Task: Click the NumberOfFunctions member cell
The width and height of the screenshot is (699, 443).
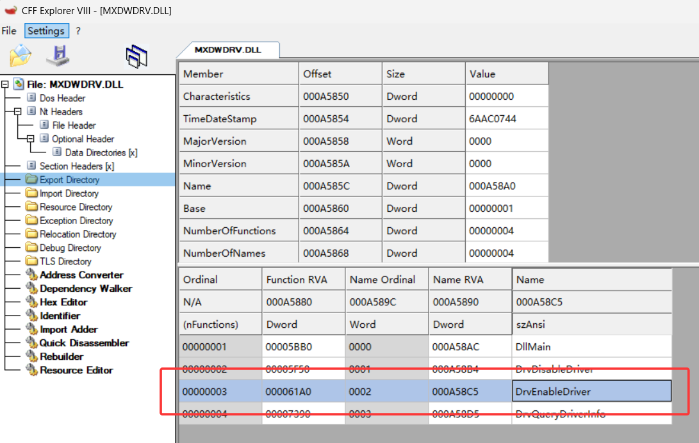Action: point(239,230)
